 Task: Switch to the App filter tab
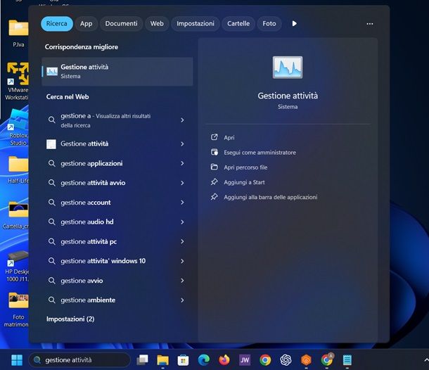87,23
